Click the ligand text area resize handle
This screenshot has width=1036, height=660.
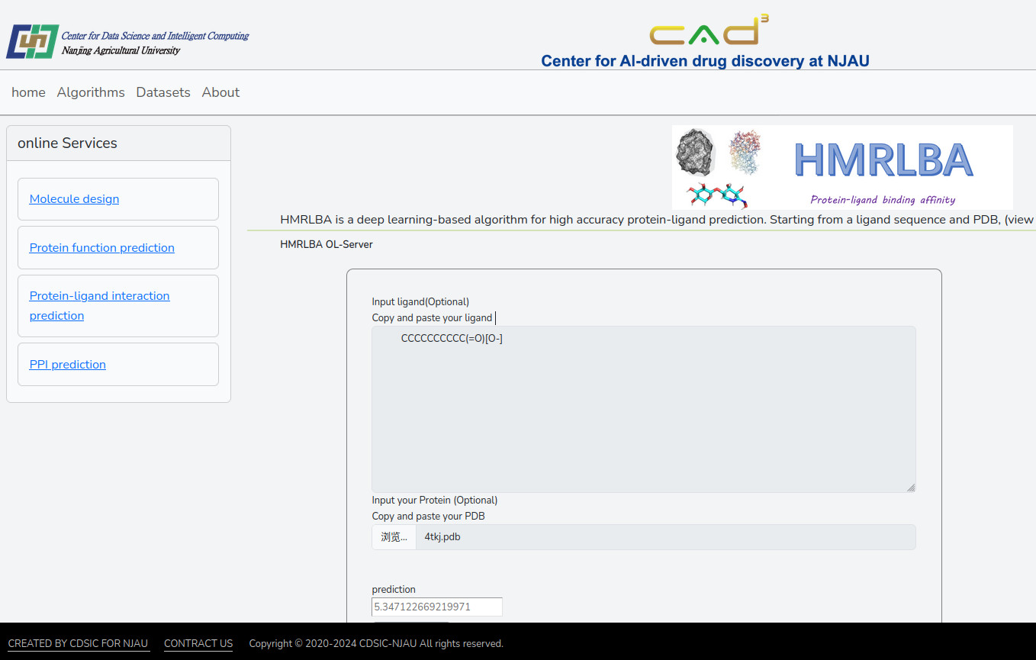[911, 487]
